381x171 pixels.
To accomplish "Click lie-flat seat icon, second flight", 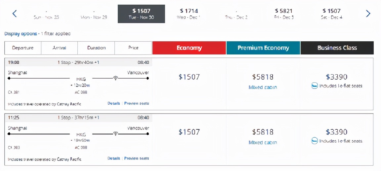I will pos(315,141).
